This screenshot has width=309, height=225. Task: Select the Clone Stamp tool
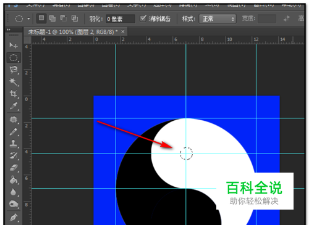(14, 144)
